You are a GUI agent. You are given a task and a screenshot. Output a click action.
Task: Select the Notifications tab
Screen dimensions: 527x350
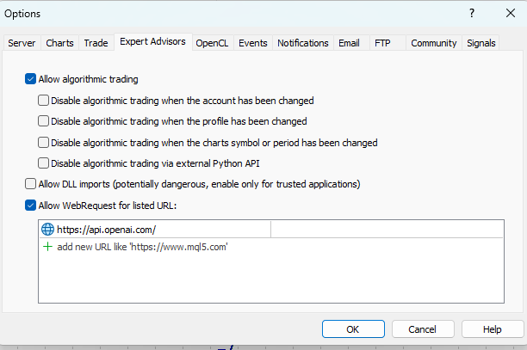[x=302, y=43]
